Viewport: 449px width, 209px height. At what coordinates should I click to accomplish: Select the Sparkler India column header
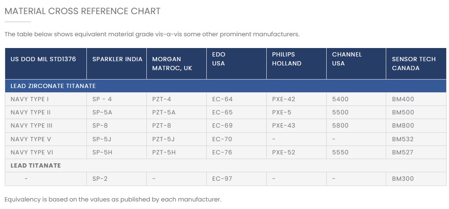click(117, 59)
